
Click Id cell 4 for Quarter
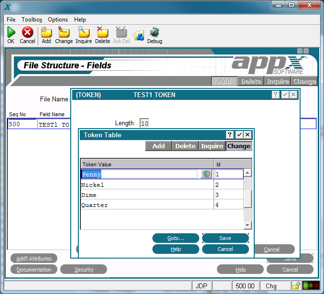coord(229,205)
